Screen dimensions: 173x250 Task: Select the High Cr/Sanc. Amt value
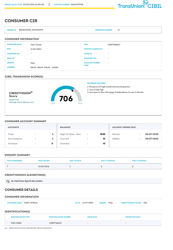[x=103, y=134]
